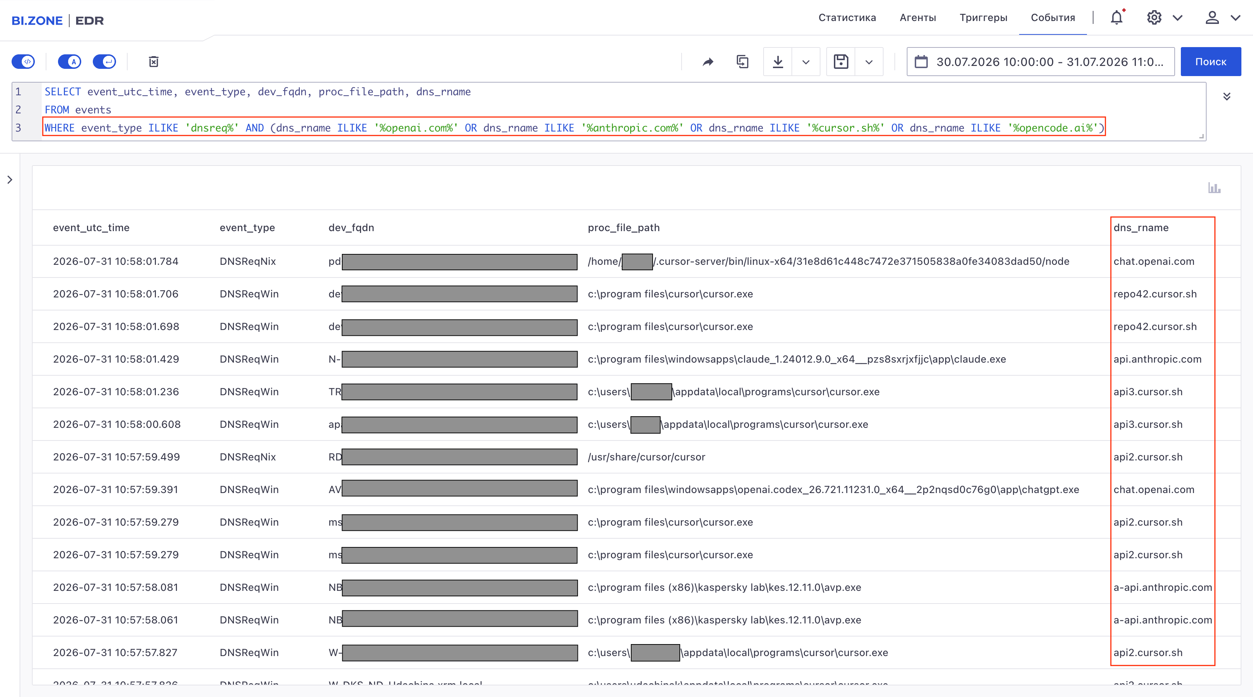Select the /usr/share/cursor/cursor path
The width and height of the screenshot is (1253, 697).
pyautogui.click(x=646, y=457)
